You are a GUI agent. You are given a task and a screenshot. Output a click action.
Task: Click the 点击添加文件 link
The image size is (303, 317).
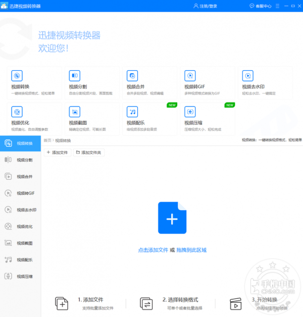click(153, 250)
